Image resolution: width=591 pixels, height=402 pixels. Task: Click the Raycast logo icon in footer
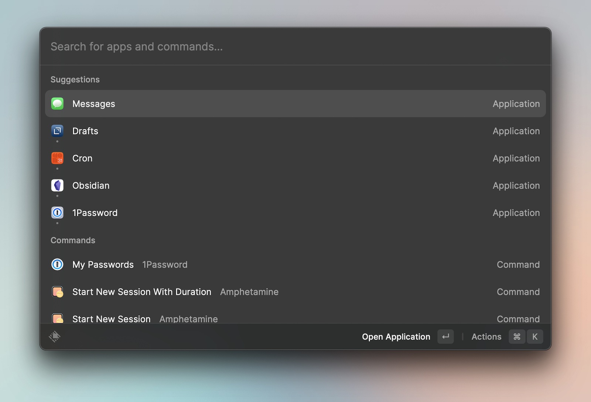pos(55,336)
